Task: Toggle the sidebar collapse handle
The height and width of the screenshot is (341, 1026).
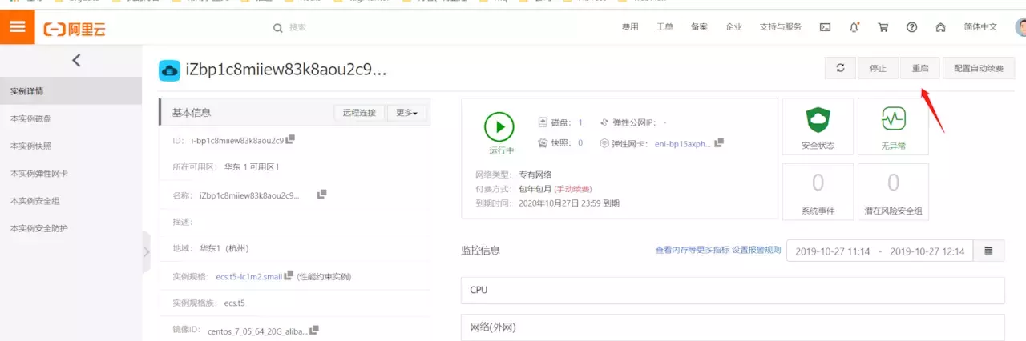Action: point(146,251)
